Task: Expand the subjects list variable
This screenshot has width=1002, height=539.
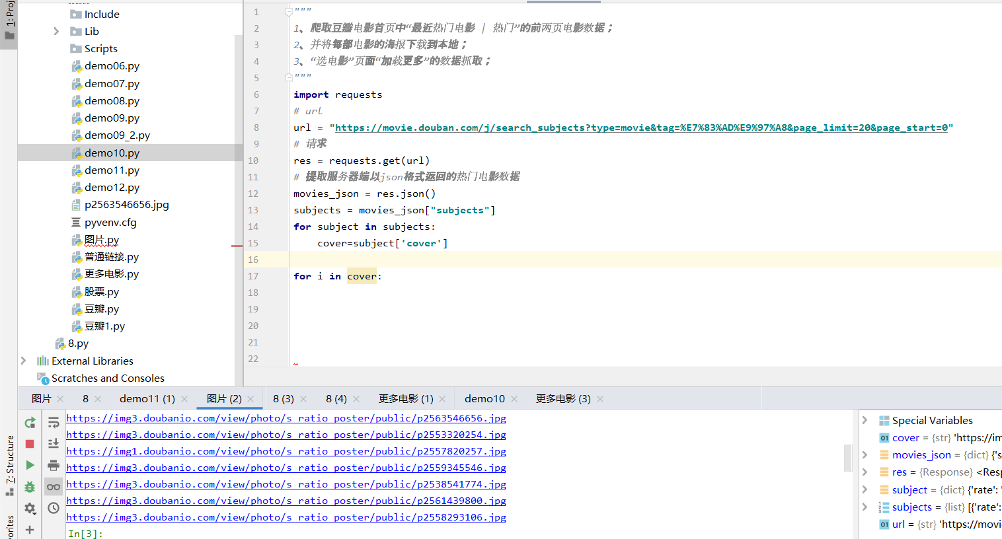Action: point(865,507)
